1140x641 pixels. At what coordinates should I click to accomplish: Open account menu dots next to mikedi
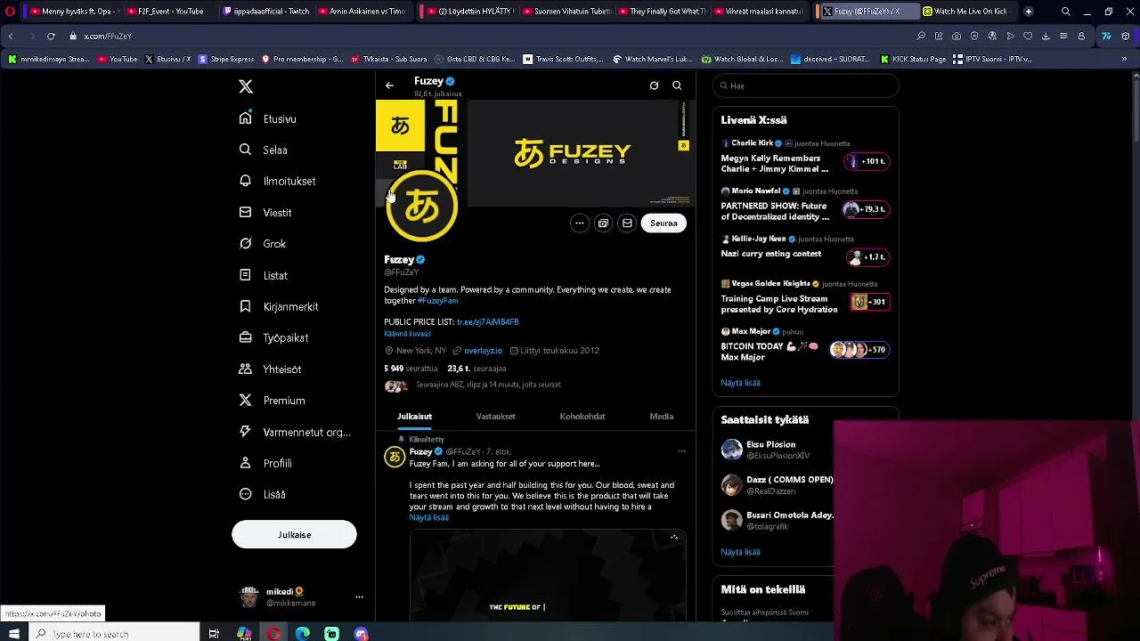359,596
